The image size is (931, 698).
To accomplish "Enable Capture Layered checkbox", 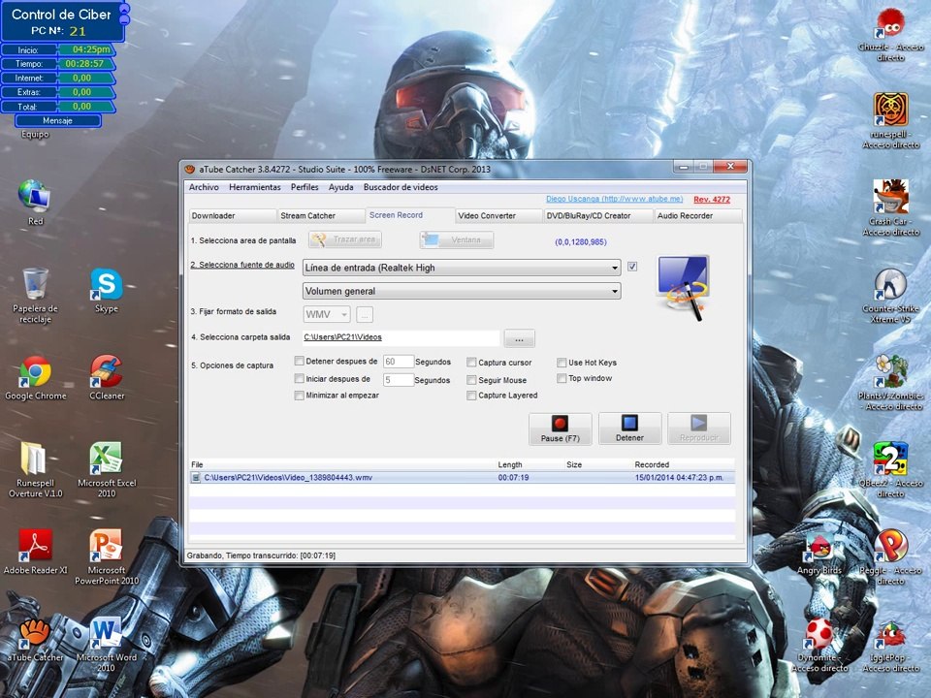I will [471, 396].
